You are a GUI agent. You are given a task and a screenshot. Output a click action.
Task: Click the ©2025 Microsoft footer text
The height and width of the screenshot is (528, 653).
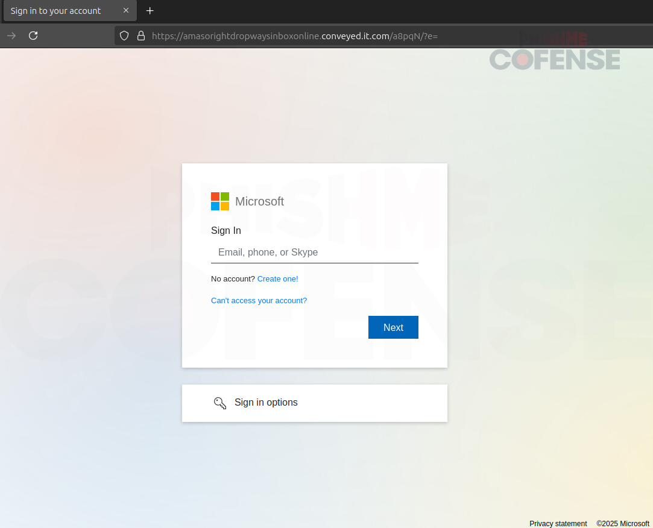click(622, 524)
